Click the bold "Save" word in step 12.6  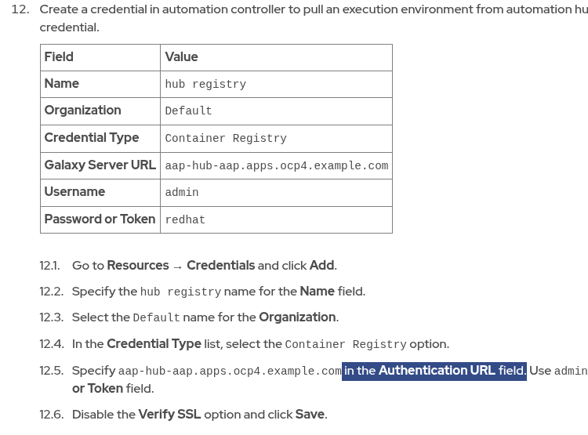(310, 415)
